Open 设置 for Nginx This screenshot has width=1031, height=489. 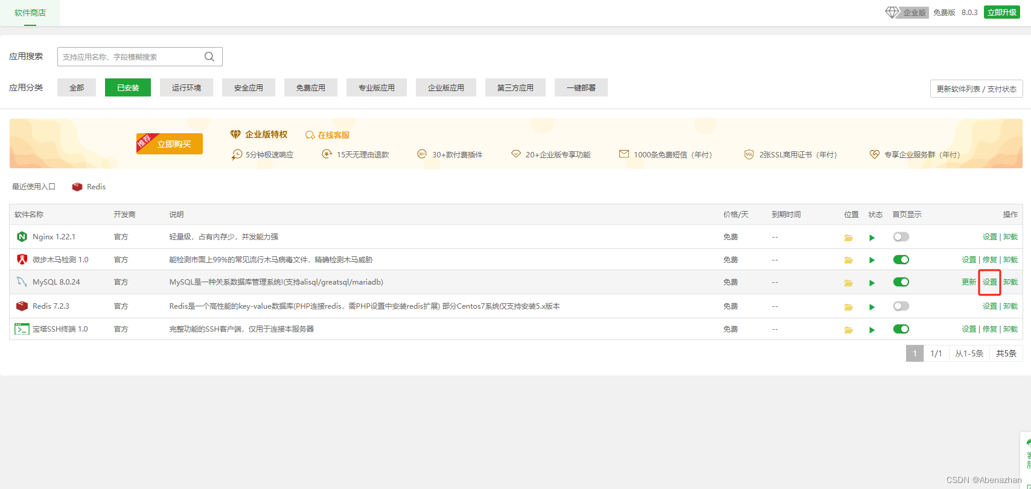(990, 237)
